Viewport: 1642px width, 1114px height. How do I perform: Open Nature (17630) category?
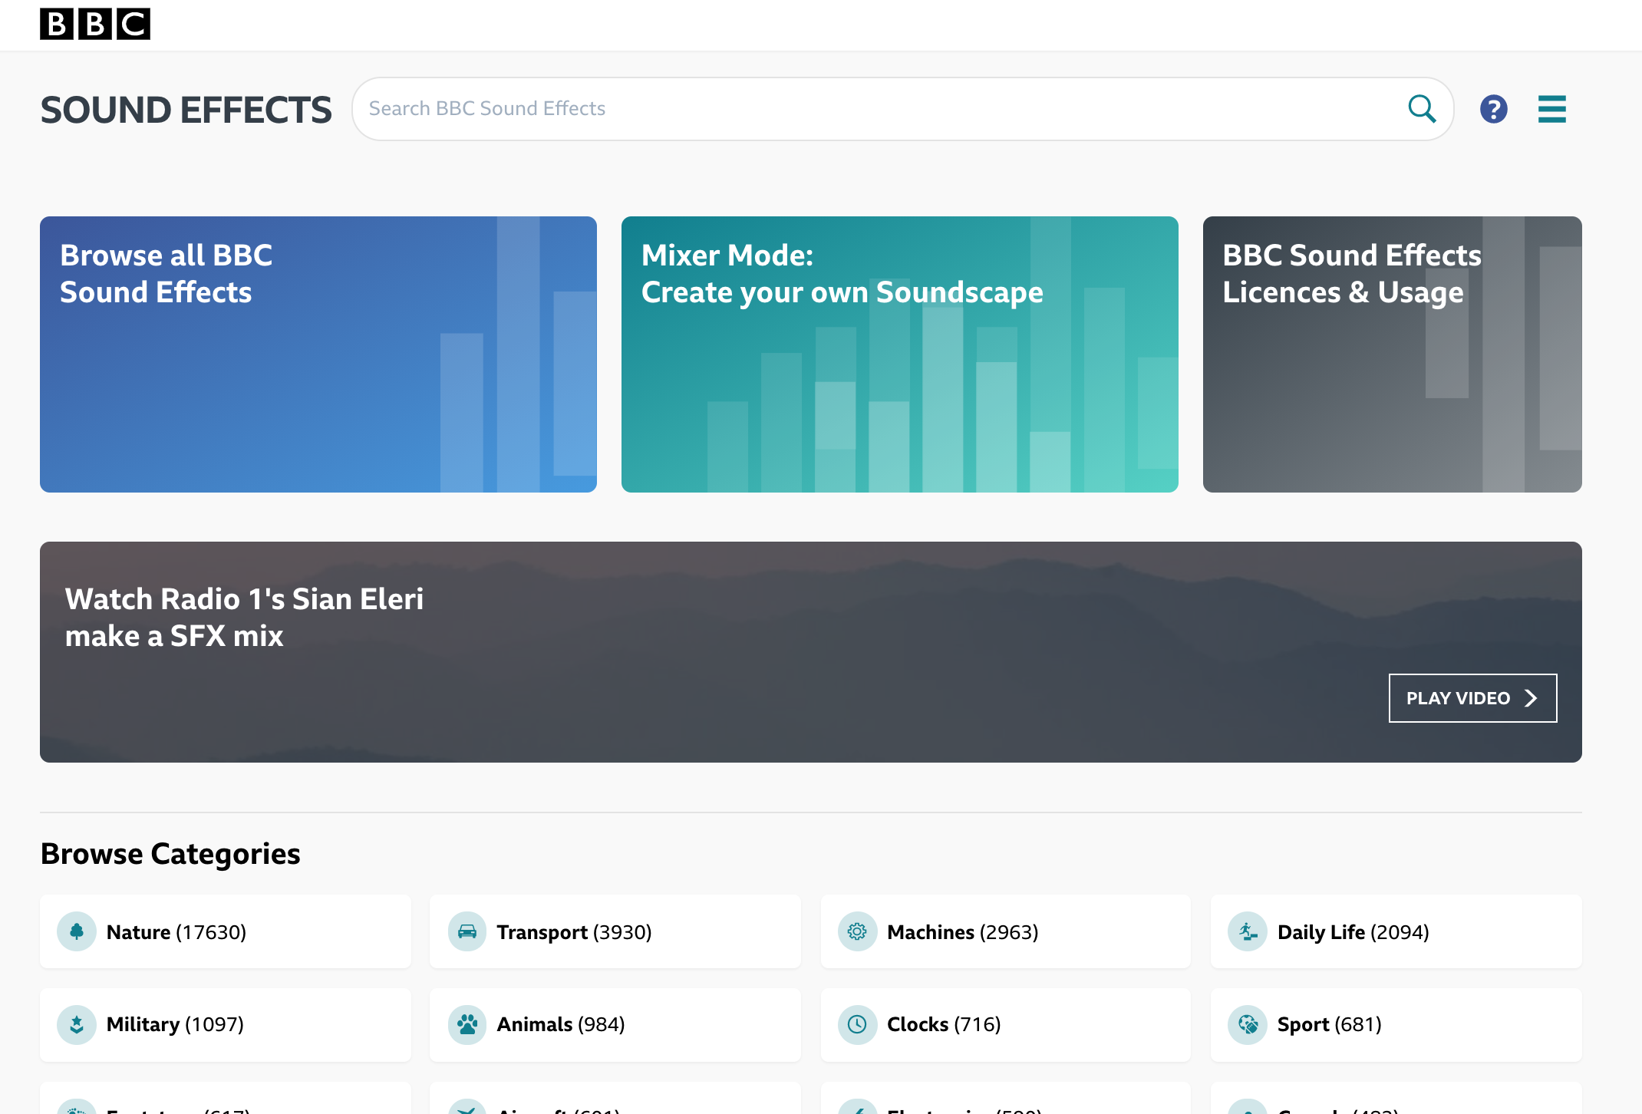tap(226, 931)
